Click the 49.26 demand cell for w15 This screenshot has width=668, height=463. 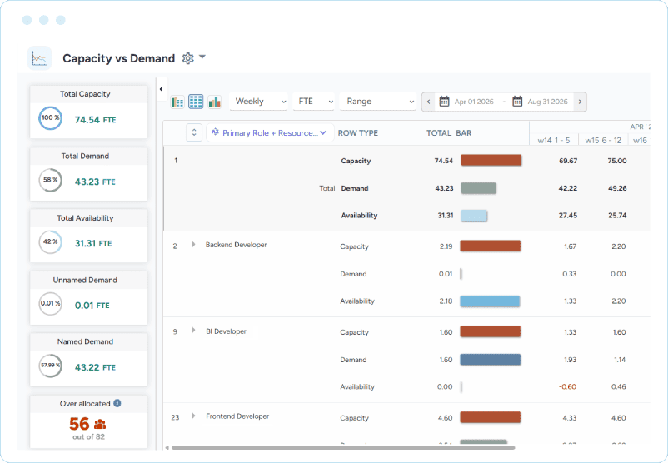pos(617,188)
